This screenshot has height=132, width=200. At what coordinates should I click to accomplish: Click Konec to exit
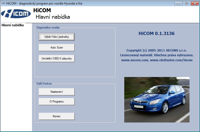57,116
